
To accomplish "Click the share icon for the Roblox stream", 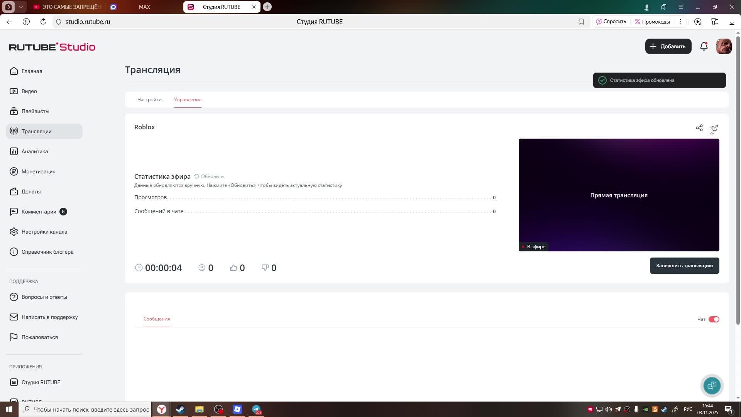I will coord(699,128).
